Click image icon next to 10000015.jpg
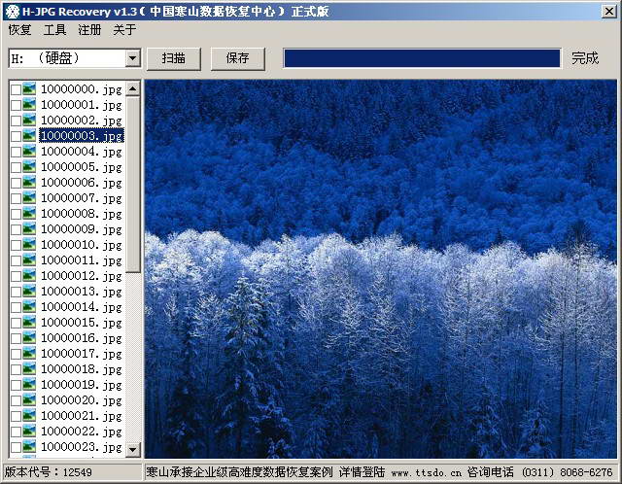Screen dimensions: 622x484 click(x=29, y=322)
